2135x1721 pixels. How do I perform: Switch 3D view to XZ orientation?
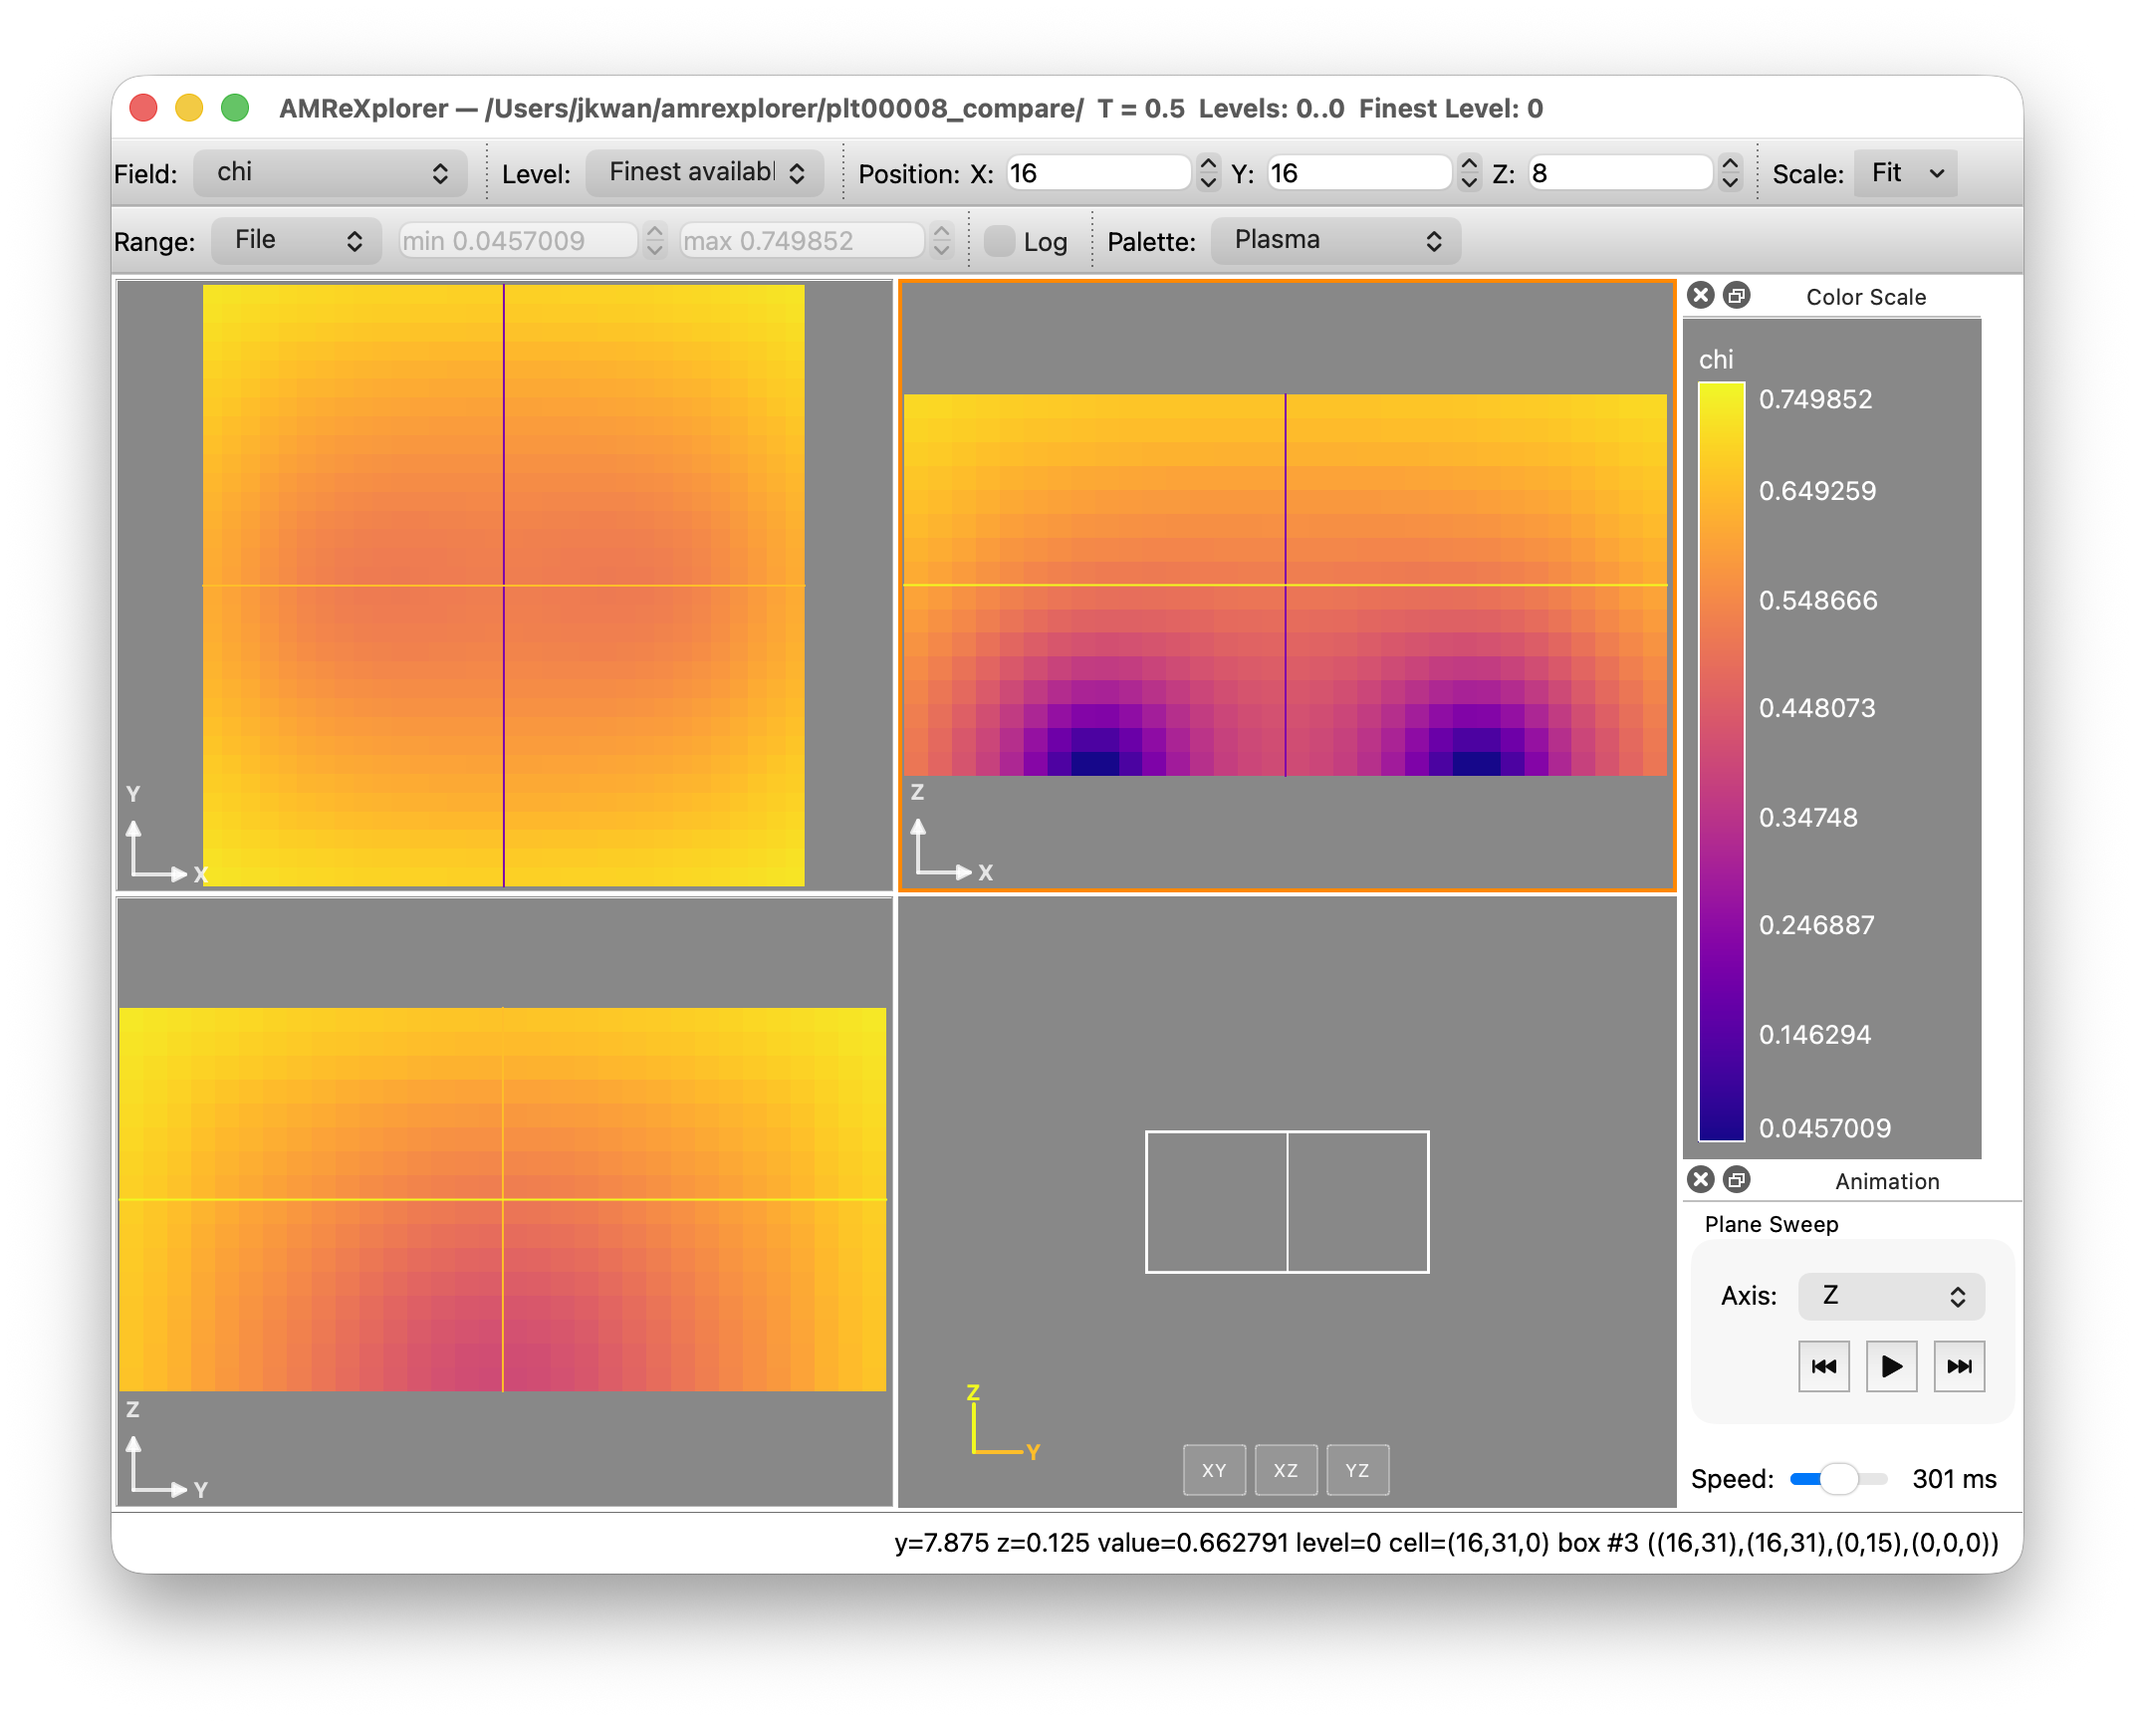coord(1286,1470)
